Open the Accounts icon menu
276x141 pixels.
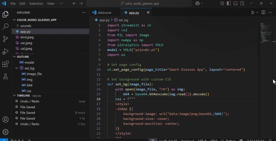(5, 119)
